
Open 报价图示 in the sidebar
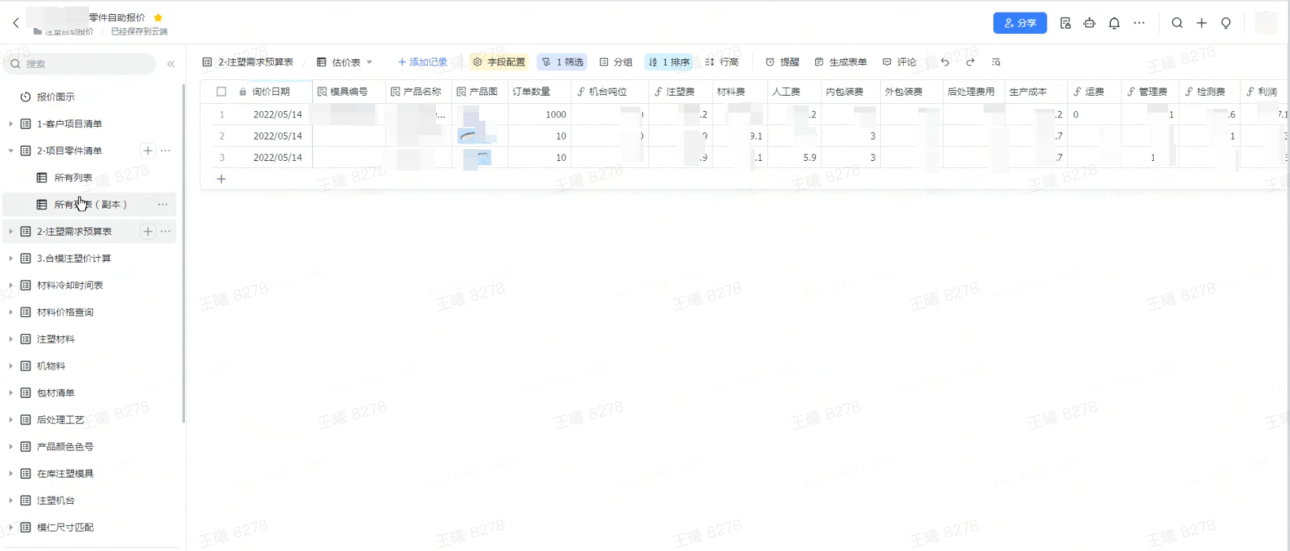point(55,97)
